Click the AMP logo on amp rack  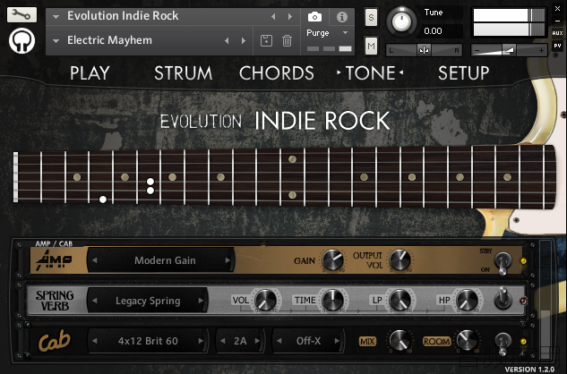click(54, 260)
